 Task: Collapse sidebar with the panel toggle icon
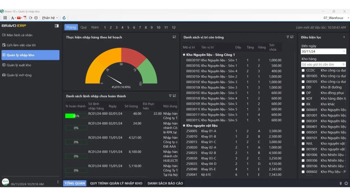point(57,26)
